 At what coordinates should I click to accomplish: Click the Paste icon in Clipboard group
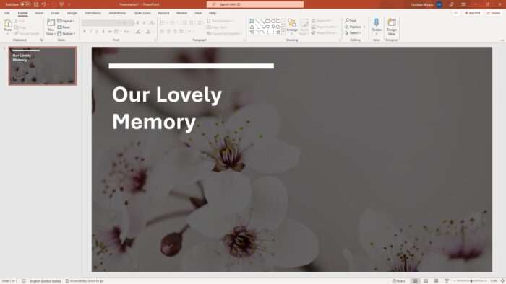point(8,26)
